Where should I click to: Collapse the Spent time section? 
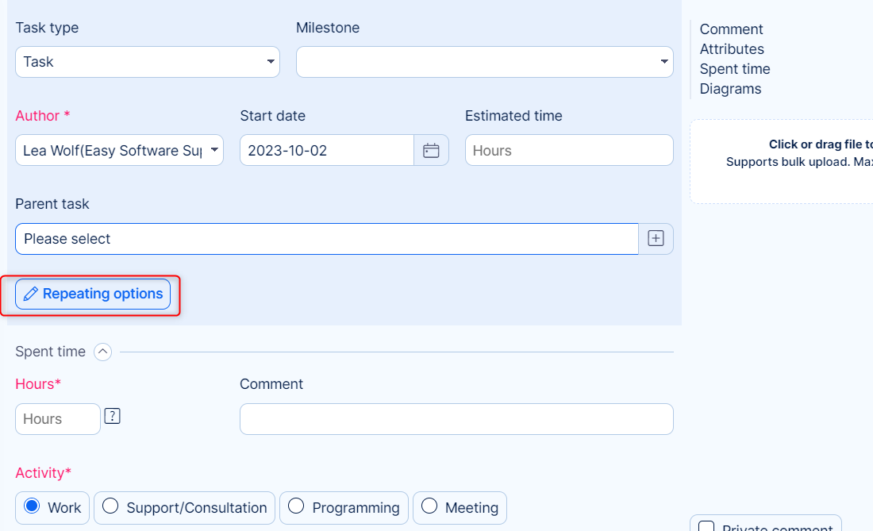point(102,352)
